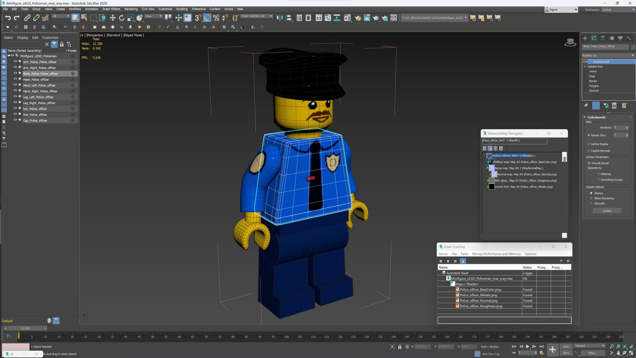Screen dimensions: 636x358
Task: Open the Curve Editor toolbar icon
Action: point(328,18)
